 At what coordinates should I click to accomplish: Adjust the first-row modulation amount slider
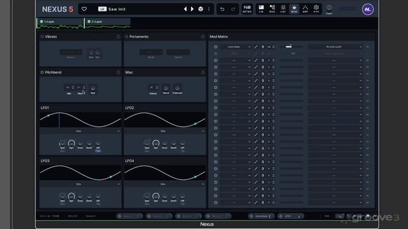coord(291,47)
